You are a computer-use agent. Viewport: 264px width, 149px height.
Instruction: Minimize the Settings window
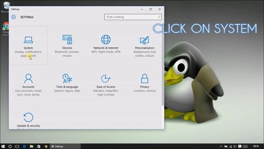[142, 9]
